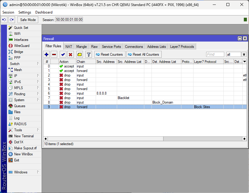The width and height of the screenshot is (249, 193).
Task: Click the redo arrow icon
Action: (x=11, y=20)
